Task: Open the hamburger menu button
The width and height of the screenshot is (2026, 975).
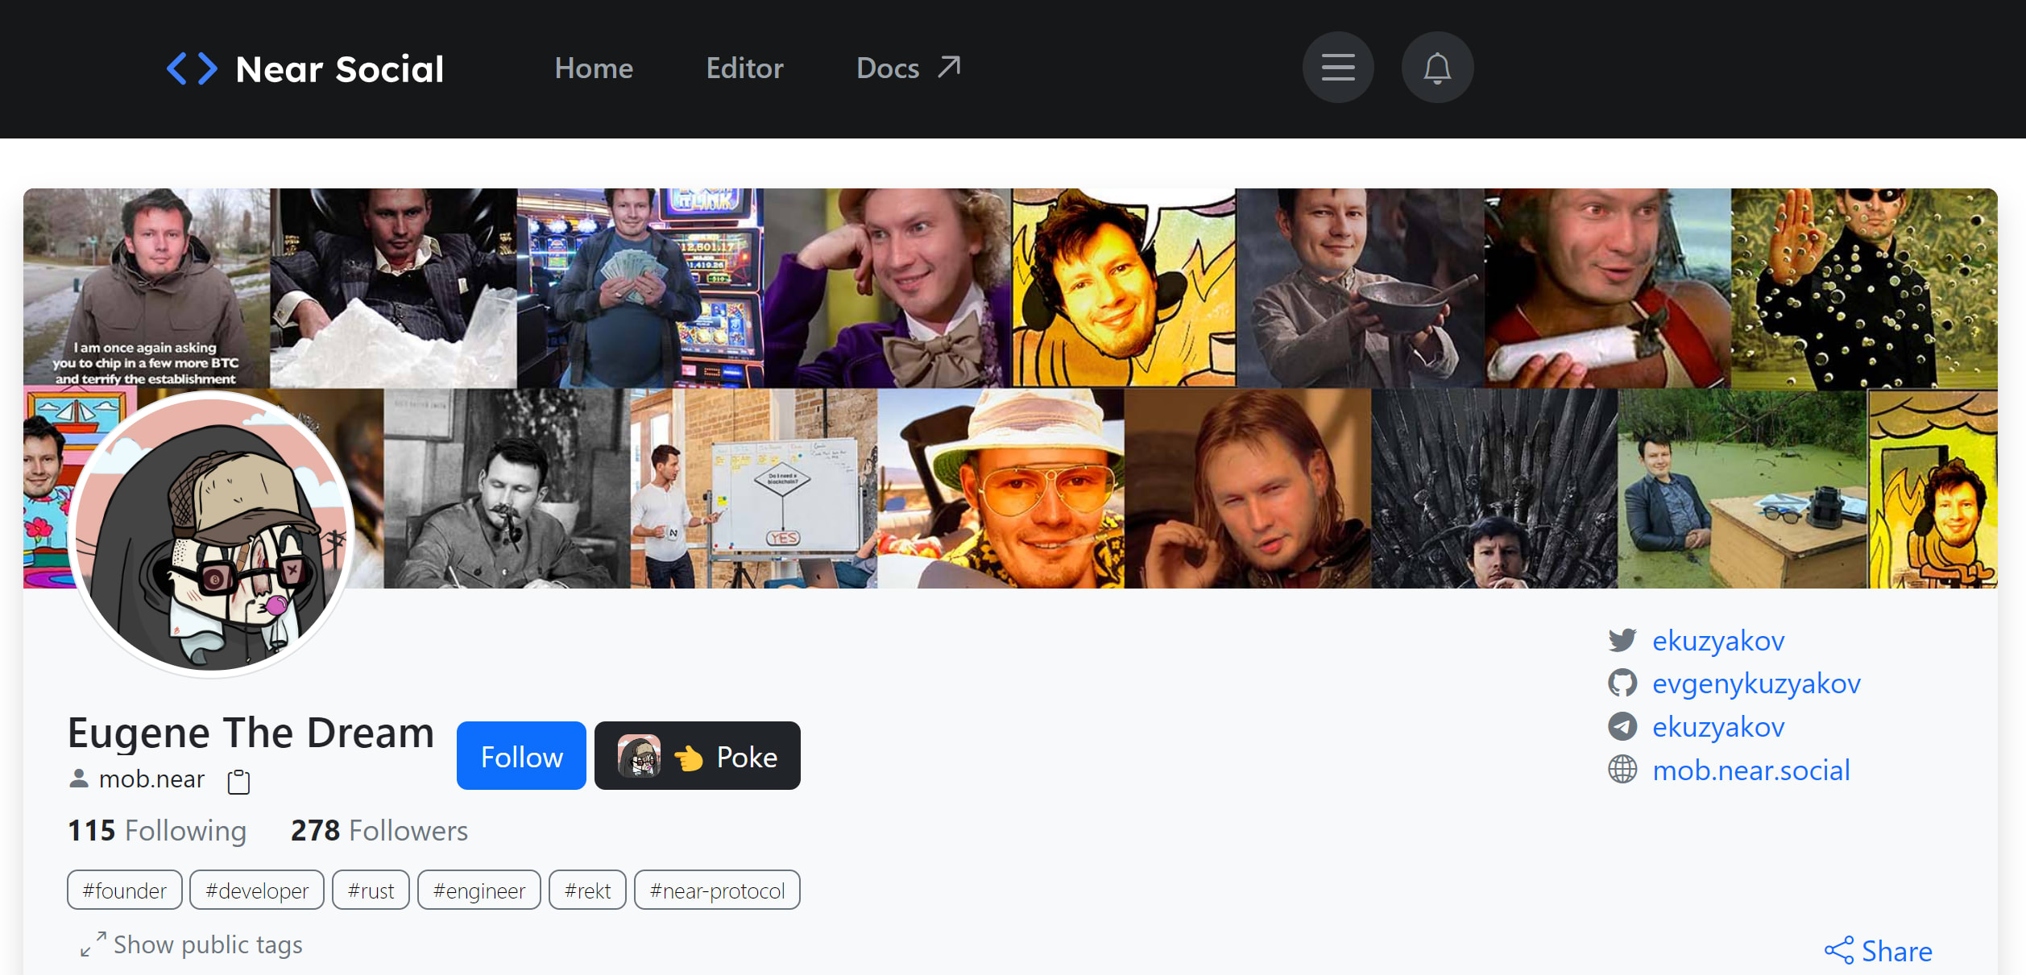Action: point(1338,68)
